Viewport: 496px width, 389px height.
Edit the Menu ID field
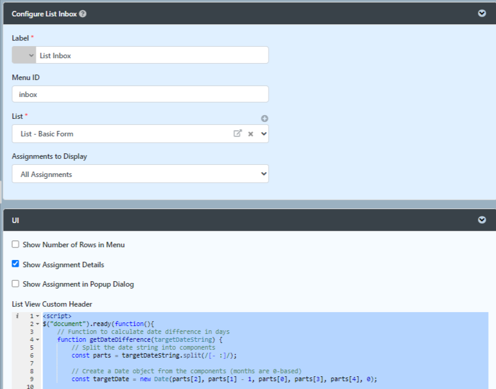click(140, 94)
